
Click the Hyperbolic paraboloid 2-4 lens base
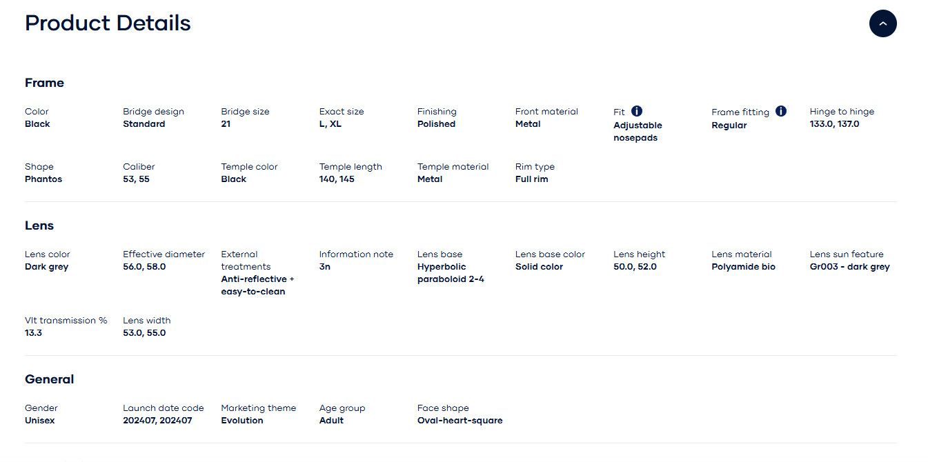click(451, 273)
